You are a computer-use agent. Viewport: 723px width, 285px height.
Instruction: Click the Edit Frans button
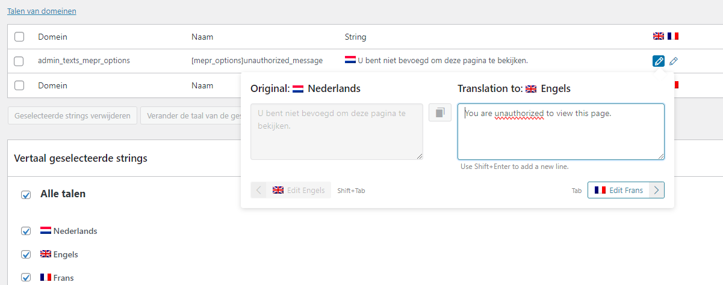pos(618,190)
